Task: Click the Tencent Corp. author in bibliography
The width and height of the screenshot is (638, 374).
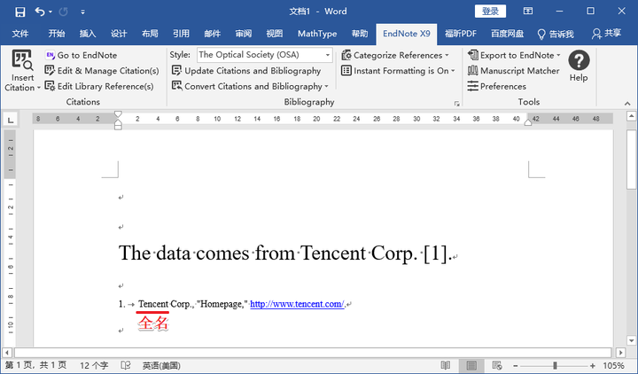Action: (165, 304)
